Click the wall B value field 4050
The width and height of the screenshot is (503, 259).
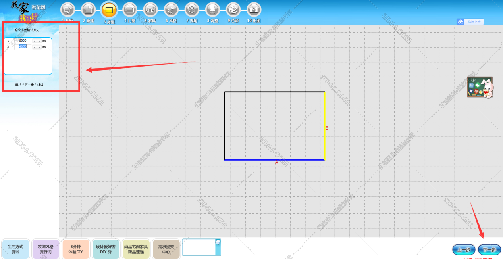[x=23, y=47]
